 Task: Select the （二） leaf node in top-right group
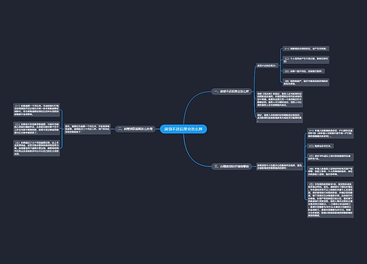[306, 60]
